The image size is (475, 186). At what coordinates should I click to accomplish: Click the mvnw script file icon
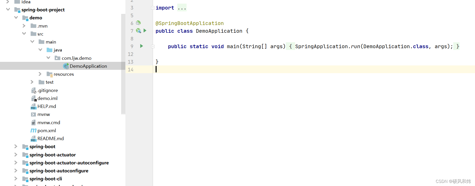coord(33,114)
